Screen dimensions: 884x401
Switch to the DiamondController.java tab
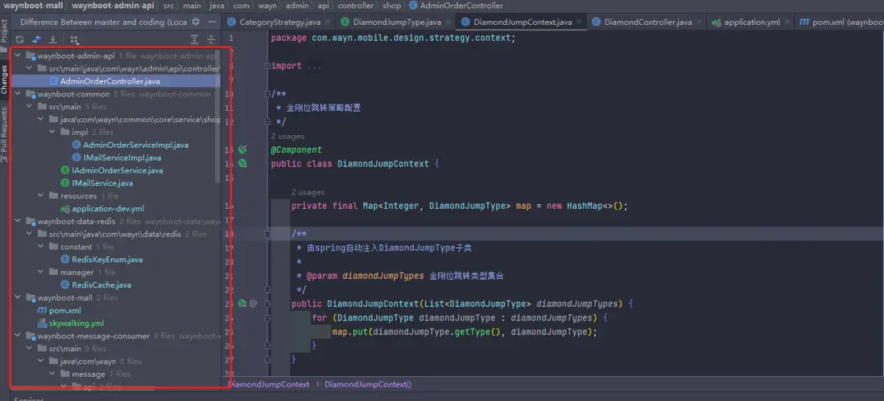[646, 22]
